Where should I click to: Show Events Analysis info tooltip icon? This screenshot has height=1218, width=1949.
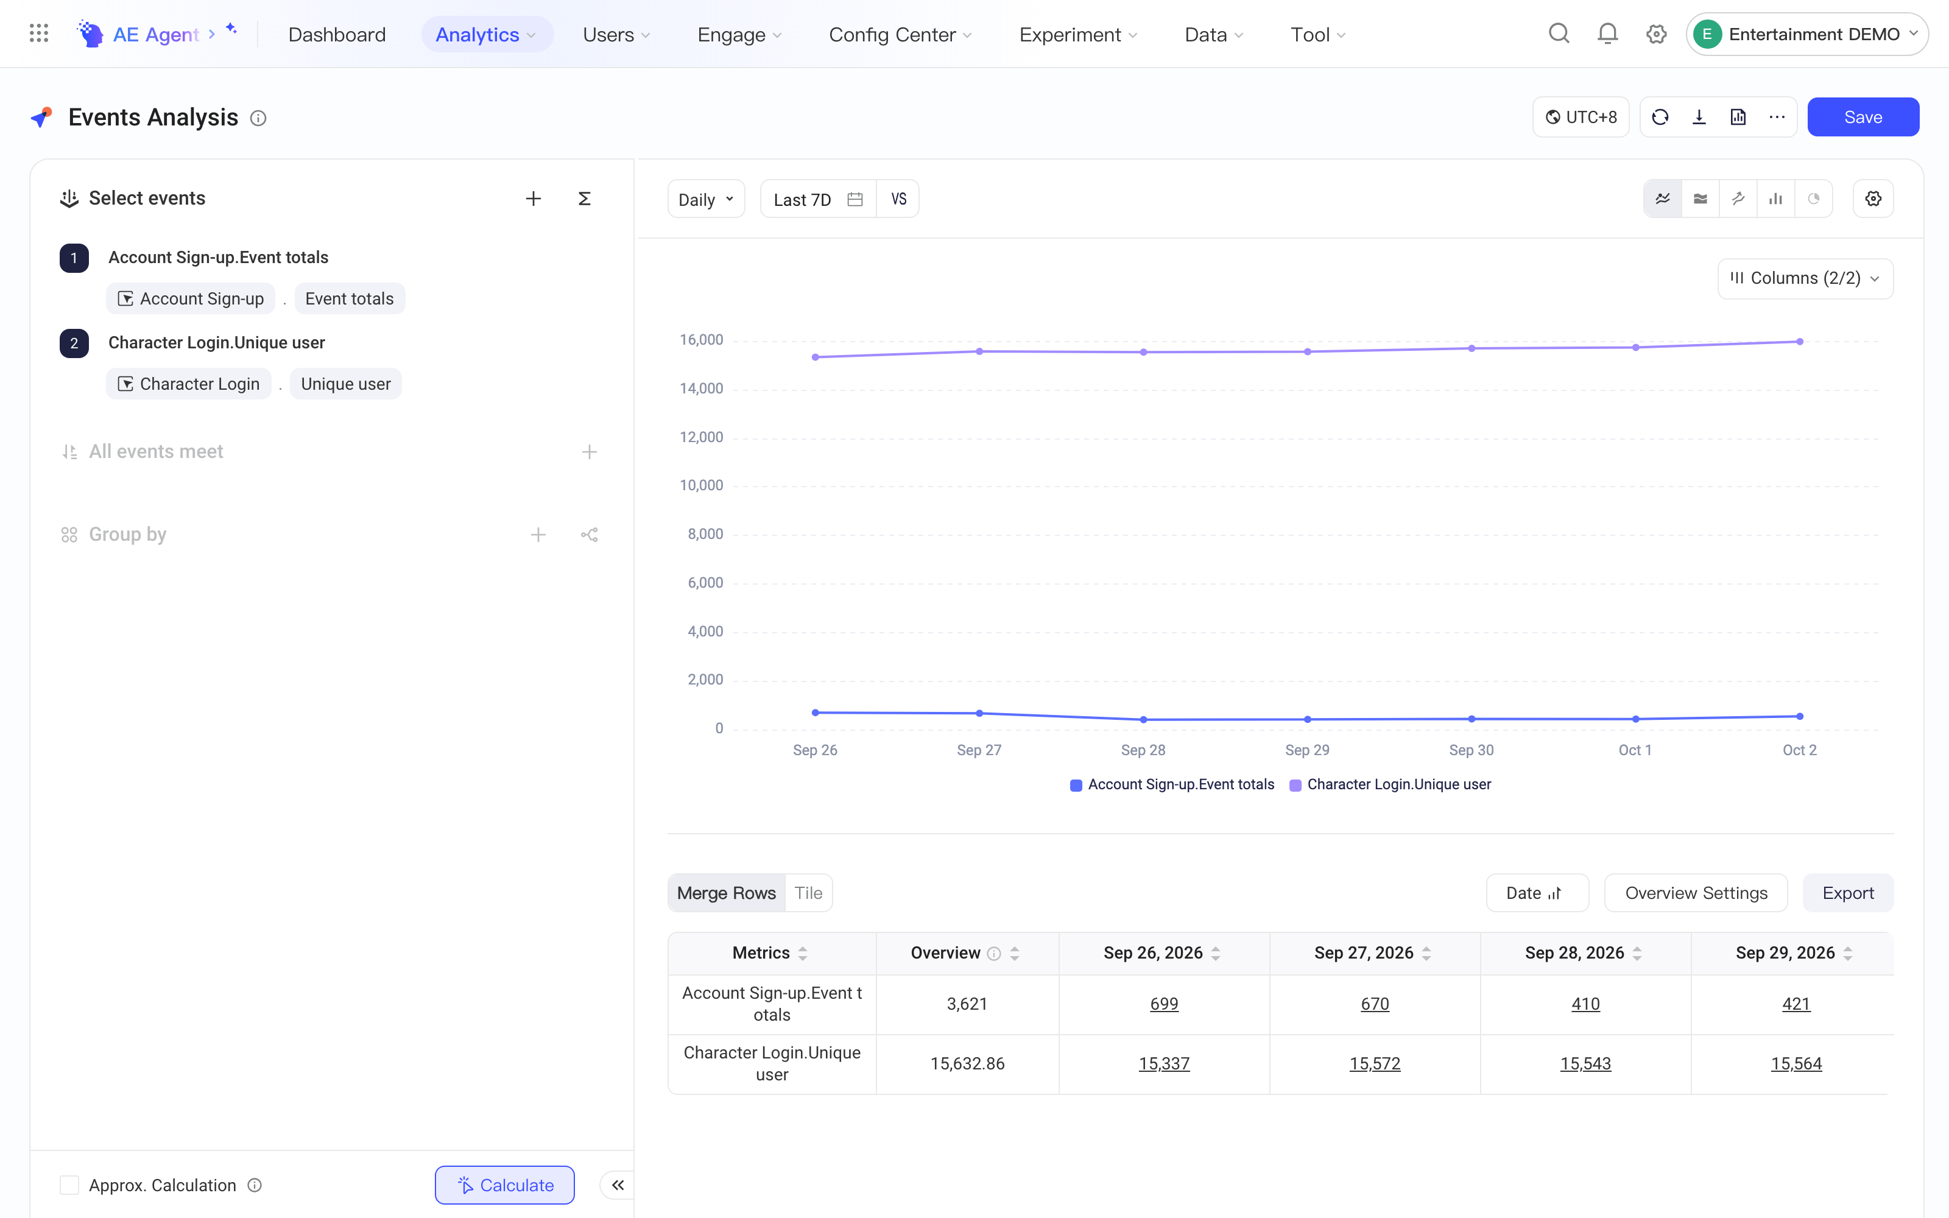[x=258, y=118]
